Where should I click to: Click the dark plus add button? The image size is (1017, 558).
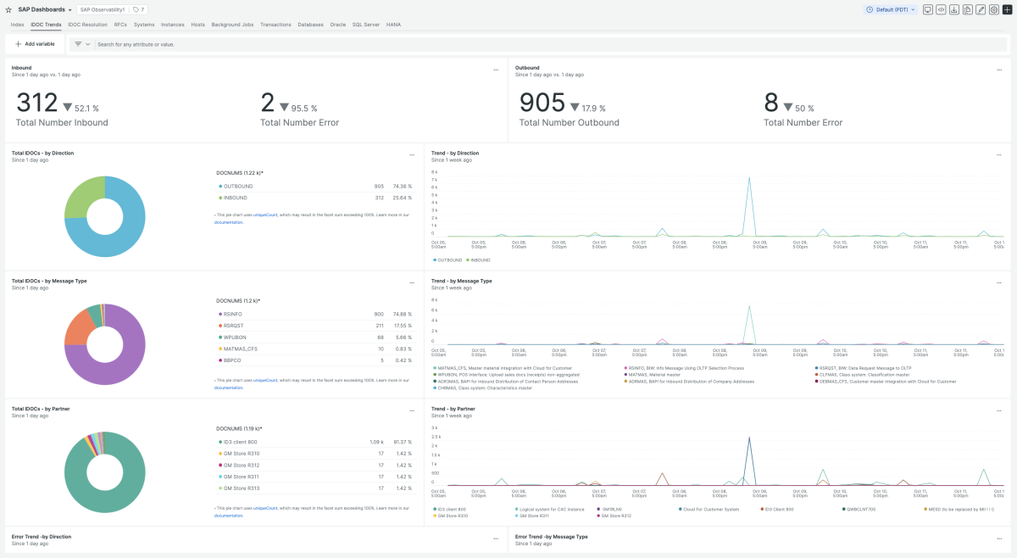point(1007,9)
